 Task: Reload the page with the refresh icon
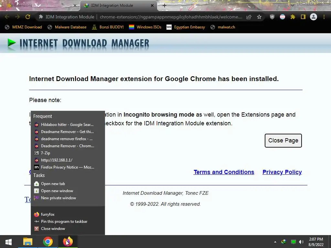pos(28,17)
